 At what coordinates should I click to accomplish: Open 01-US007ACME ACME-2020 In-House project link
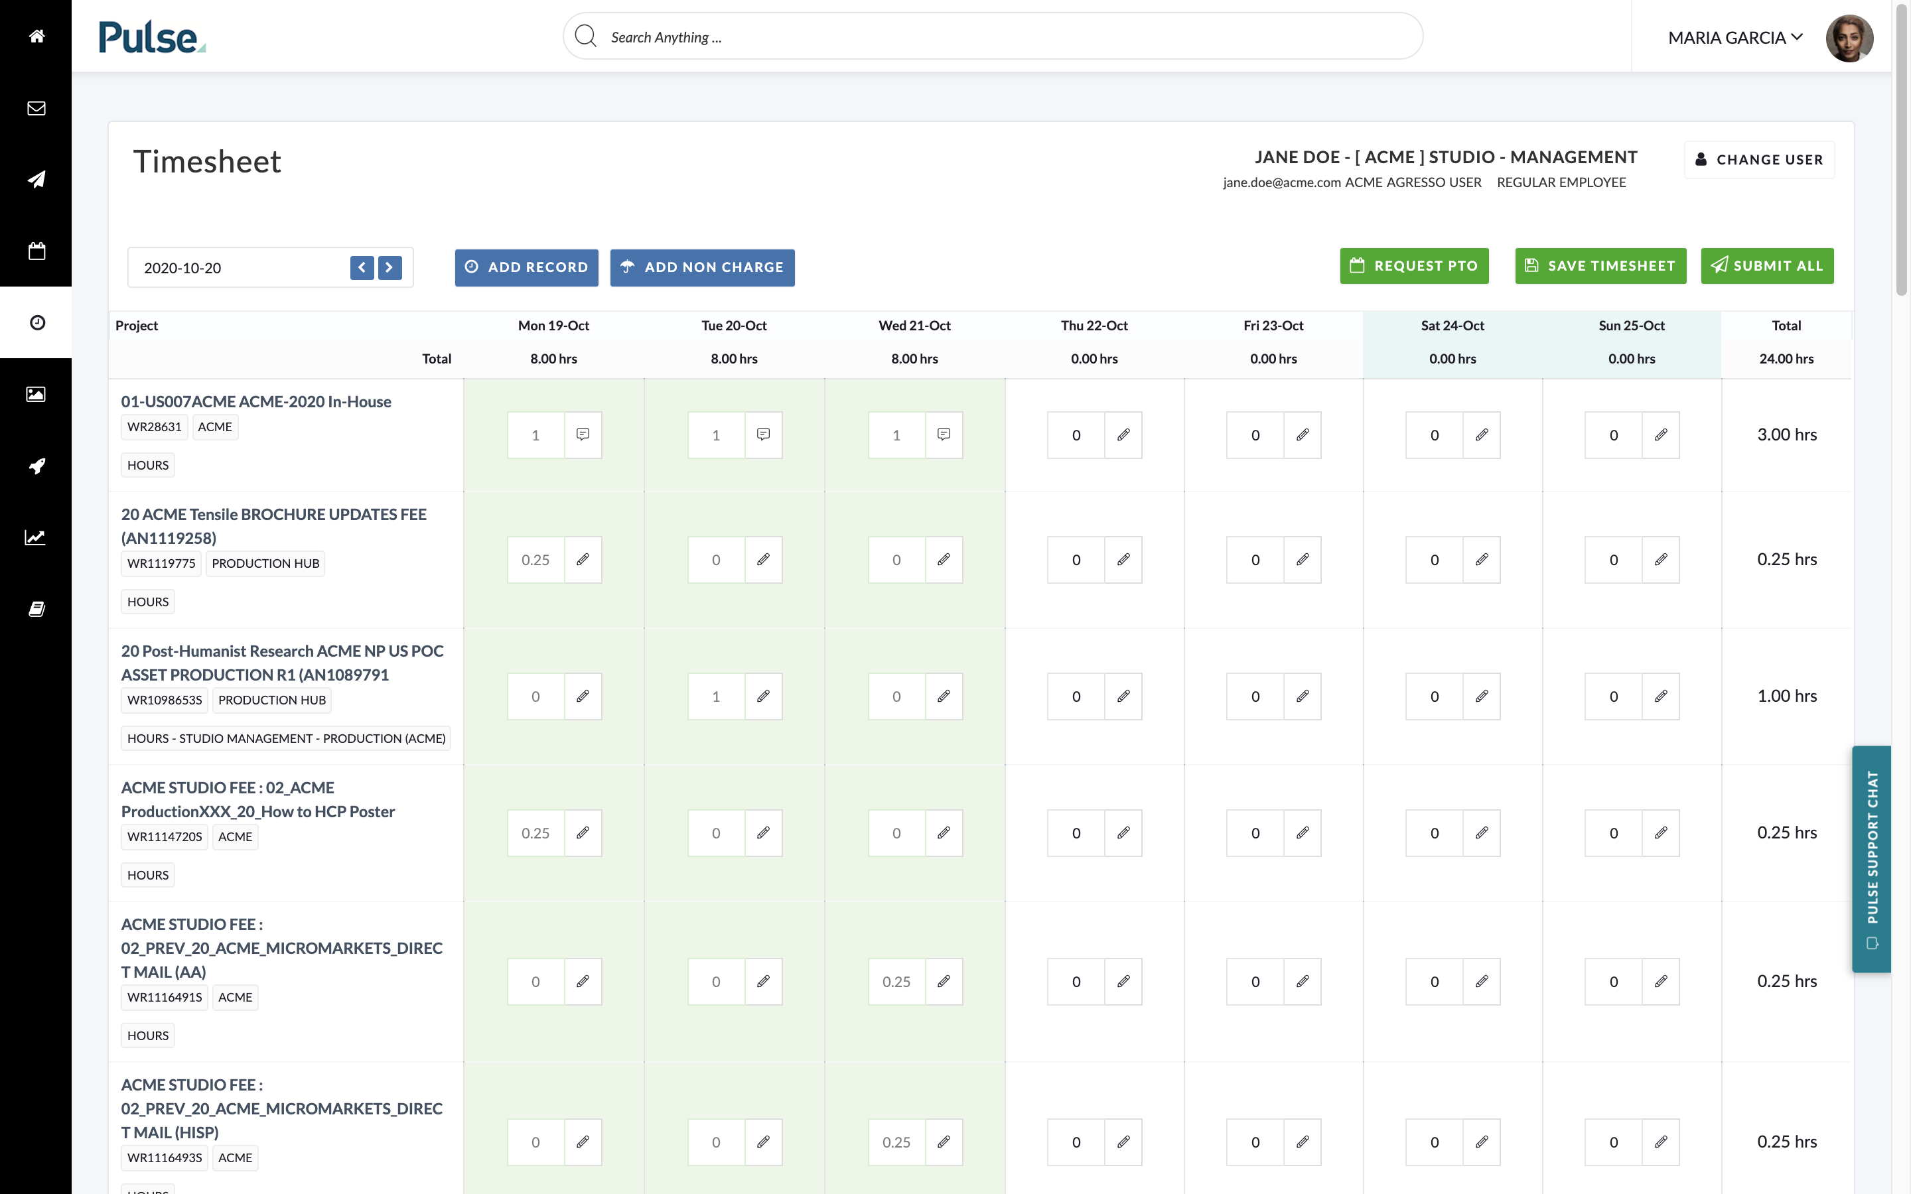coord(256,401)
